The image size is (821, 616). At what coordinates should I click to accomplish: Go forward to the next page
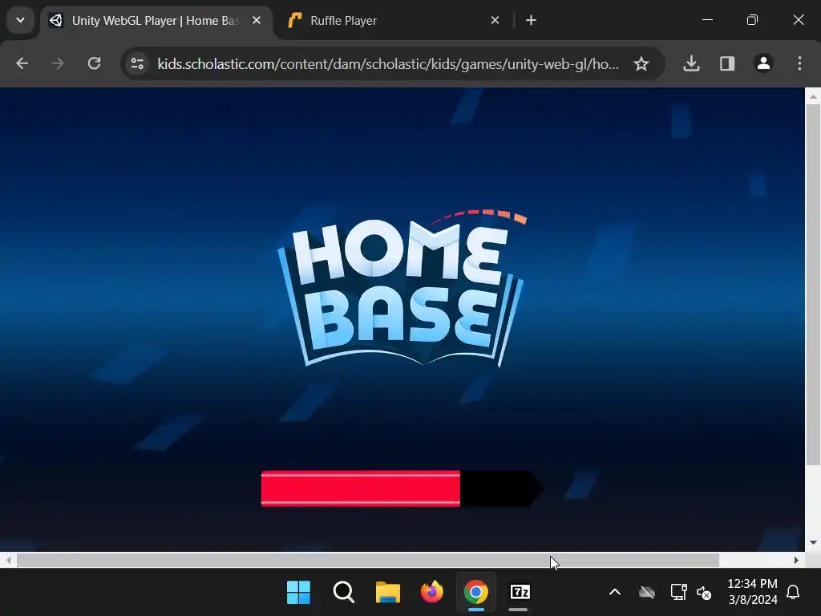click(x=58, y=63)
